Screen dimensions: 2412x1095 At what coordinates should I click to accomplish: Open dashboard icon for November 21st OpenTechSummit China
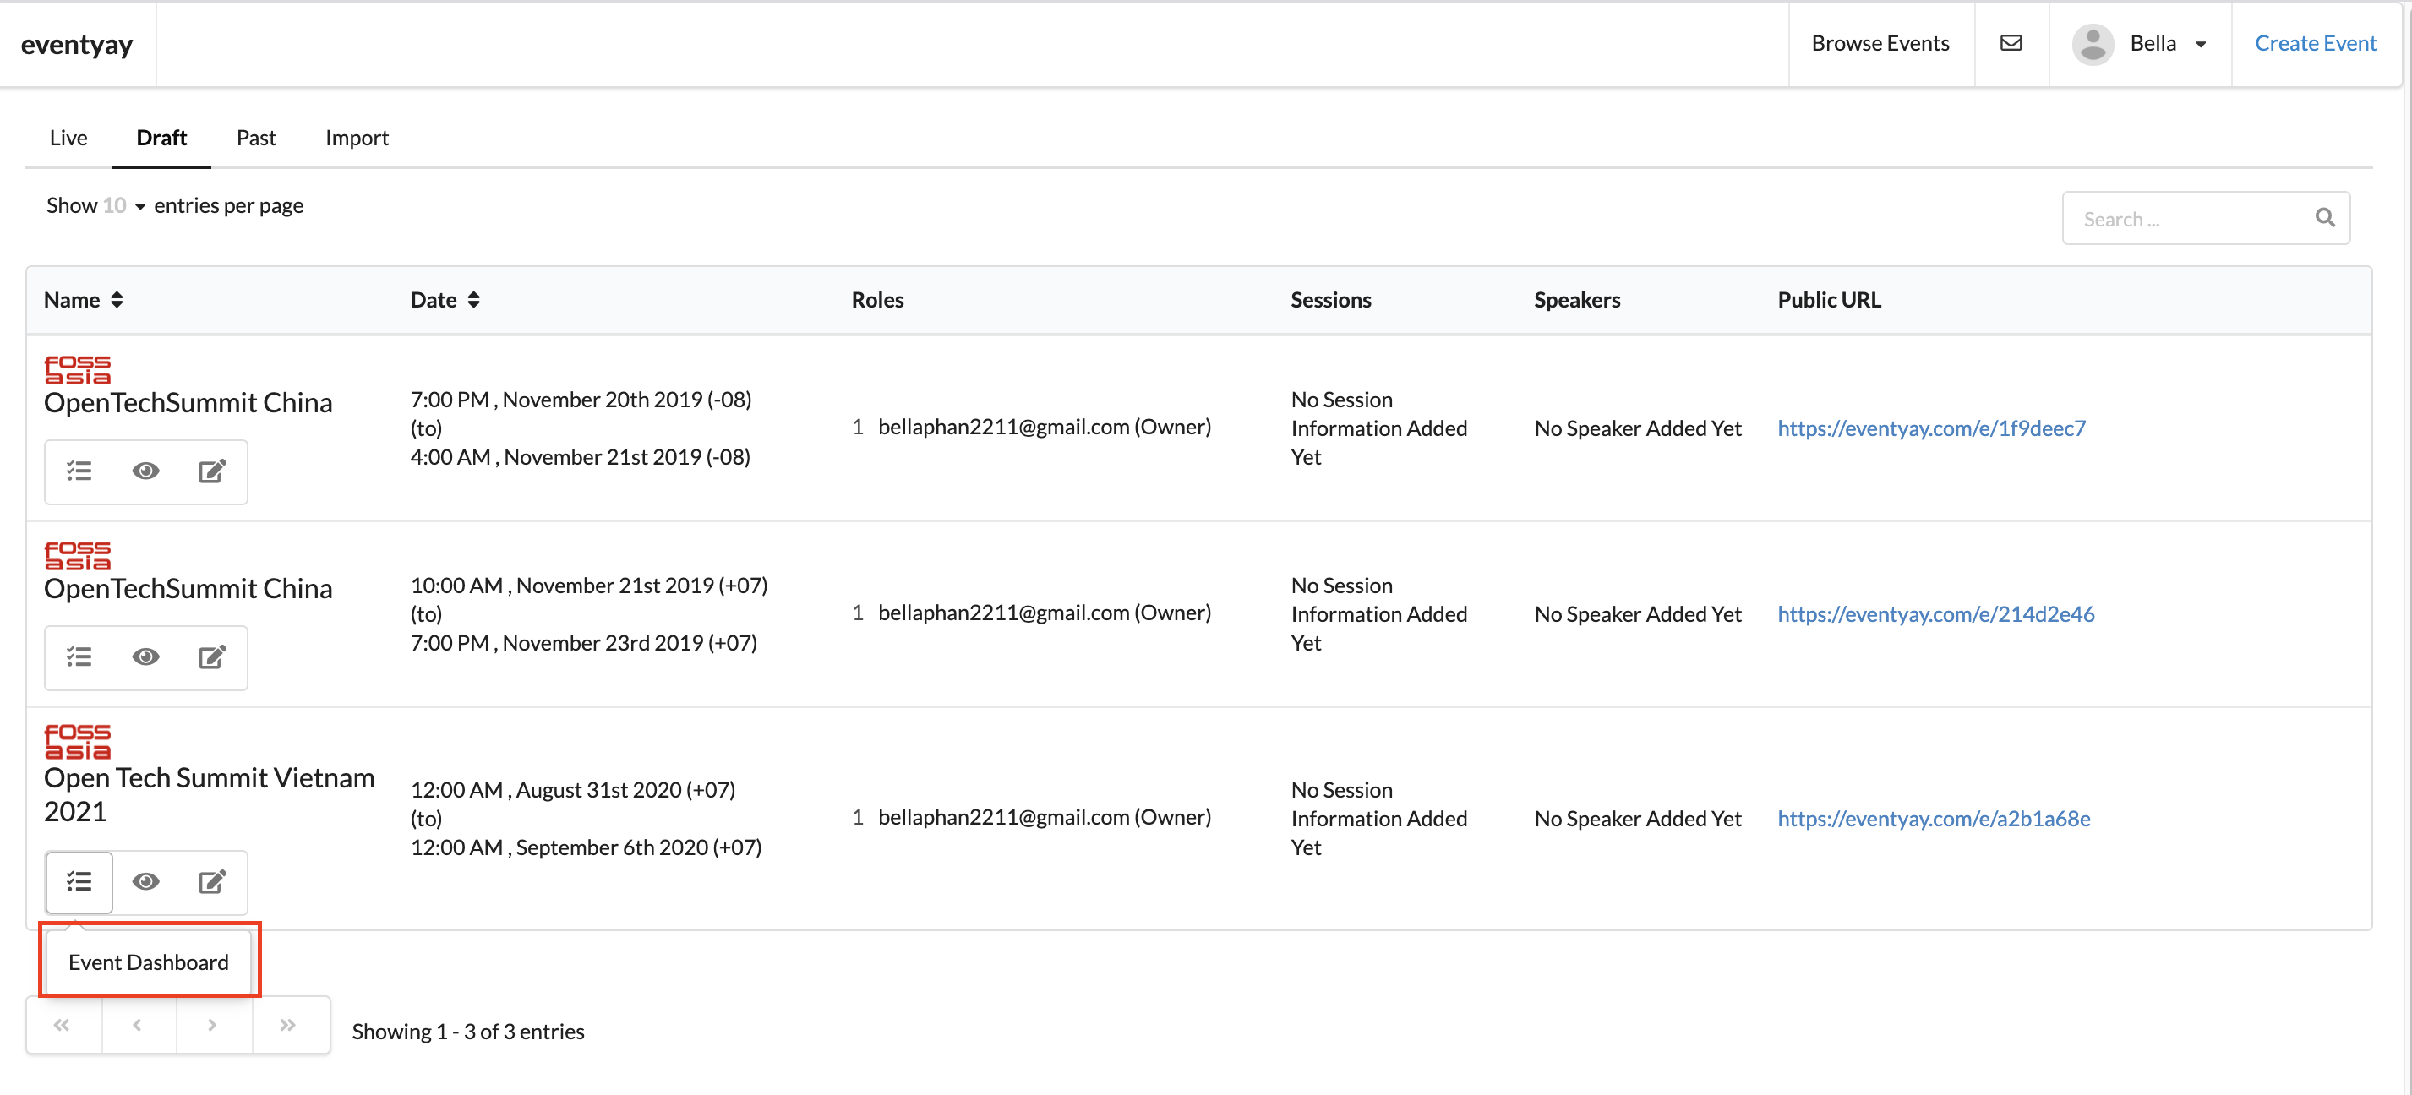(79, 657)
